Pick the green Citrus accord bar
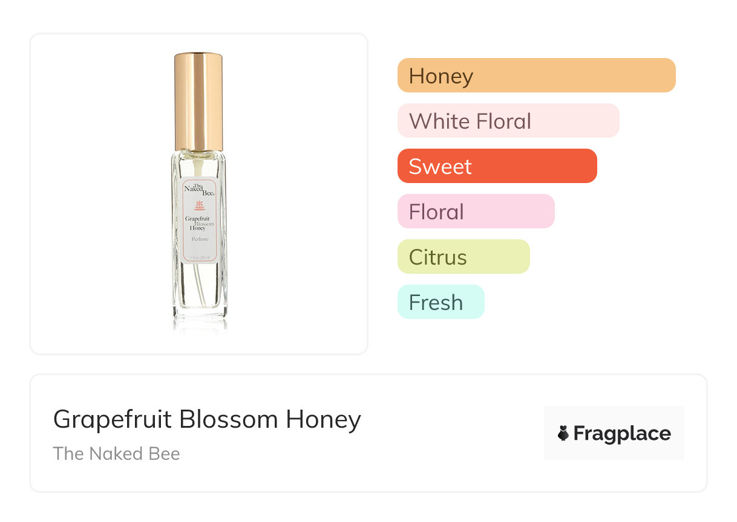 [463, 257]
